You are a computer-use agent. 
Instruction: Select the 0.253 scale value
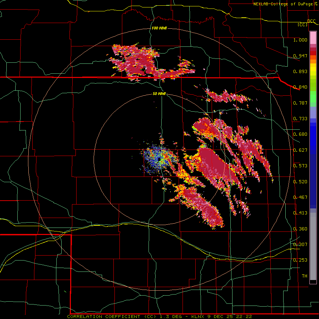pos(300,260)
